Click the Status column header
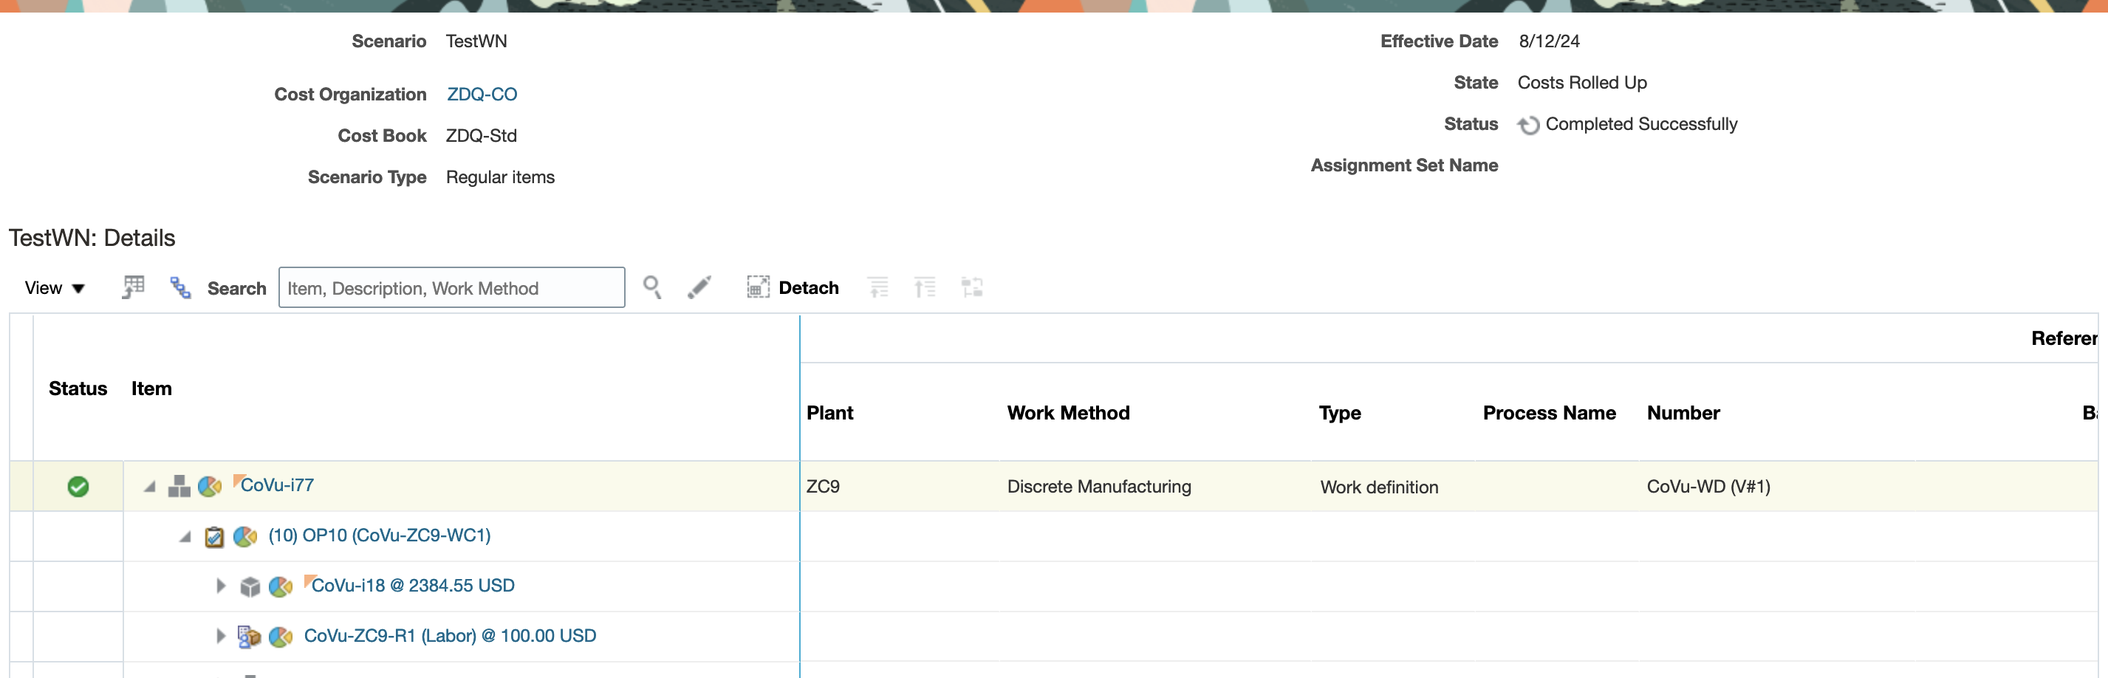Screen dimensions: 2108x678 pos(78,388)
